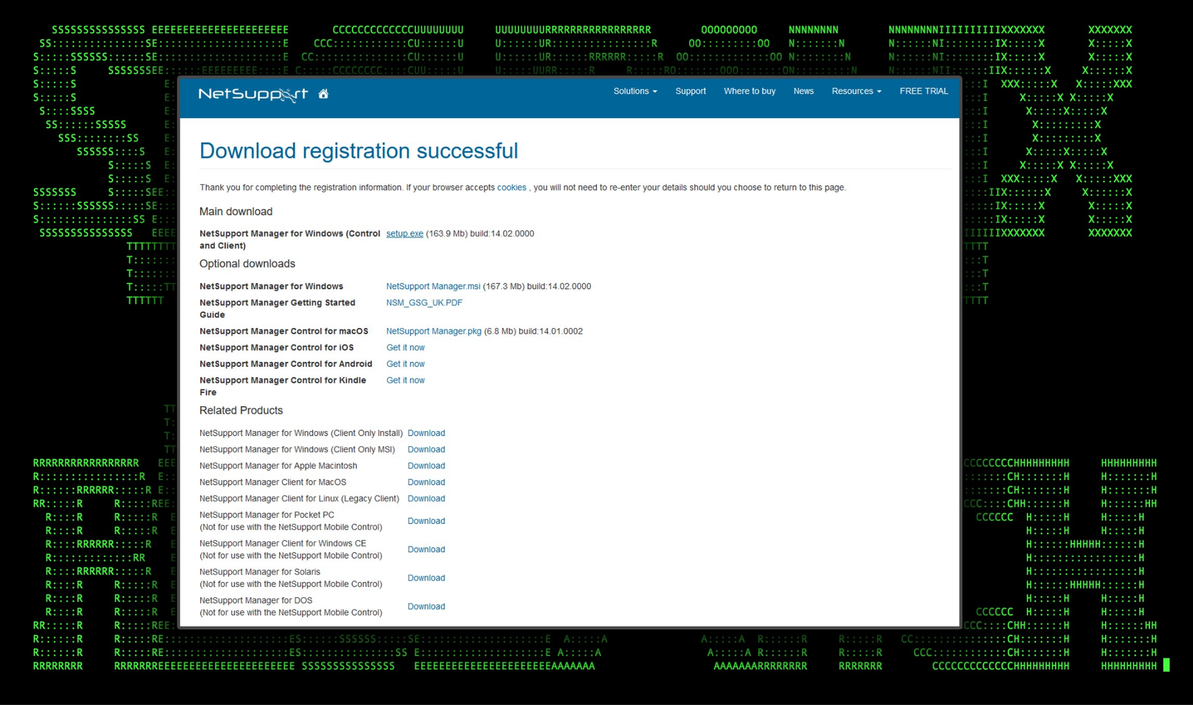The image size is (1193, 705).
Task: Click the FREE TRIAL navigation item
Action: 923,91
